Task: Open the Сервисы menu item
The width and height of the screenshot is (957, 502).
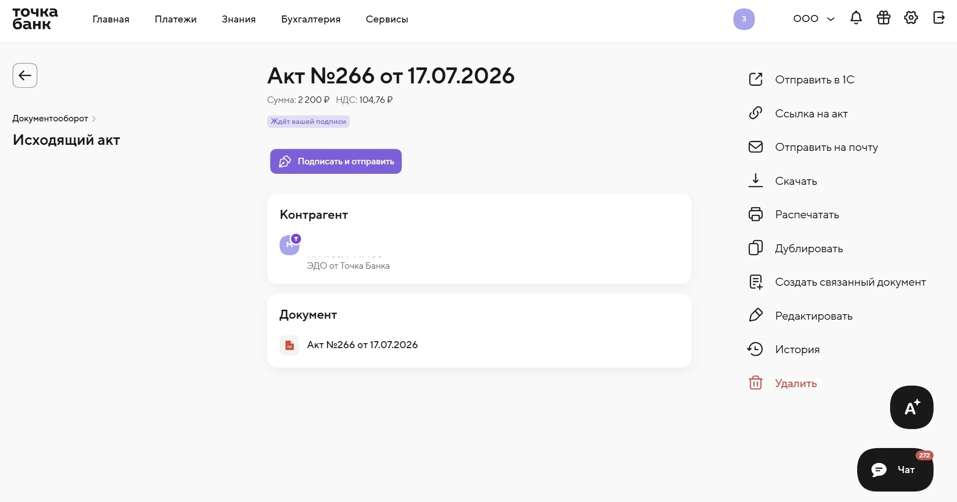Action: coord(386,19)
